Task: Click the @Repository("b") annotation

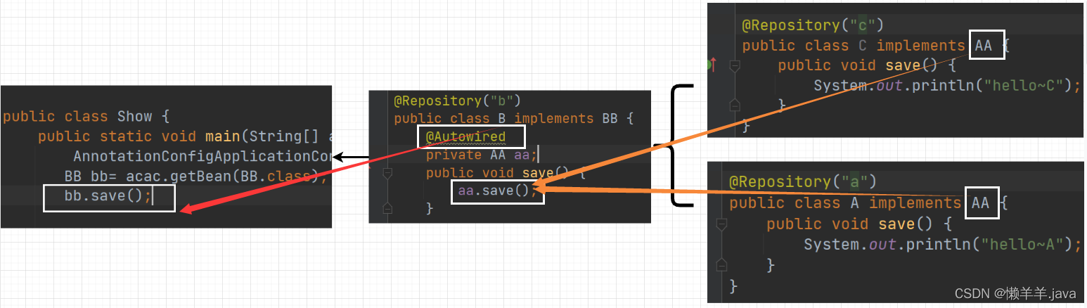Action: coord(457,101)
